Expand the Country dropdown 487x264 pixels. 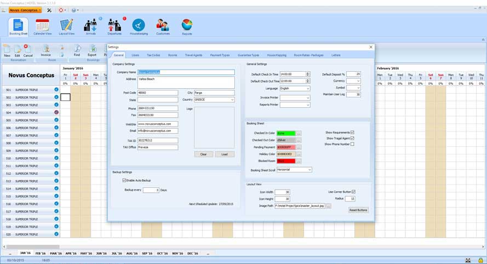[232, 100]
